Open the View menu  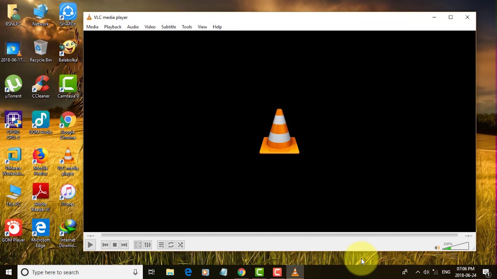pos(202,27)
